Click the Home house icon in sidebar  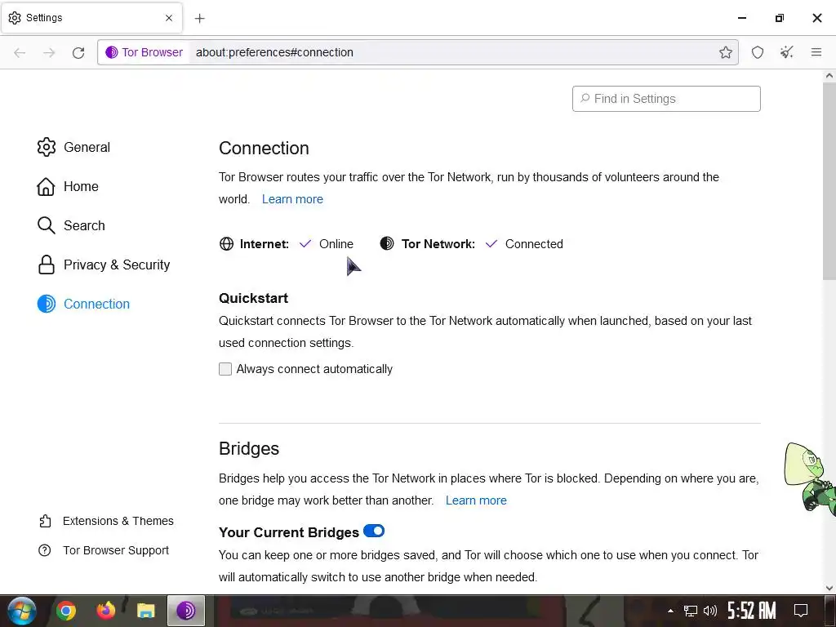pos(46,186)
